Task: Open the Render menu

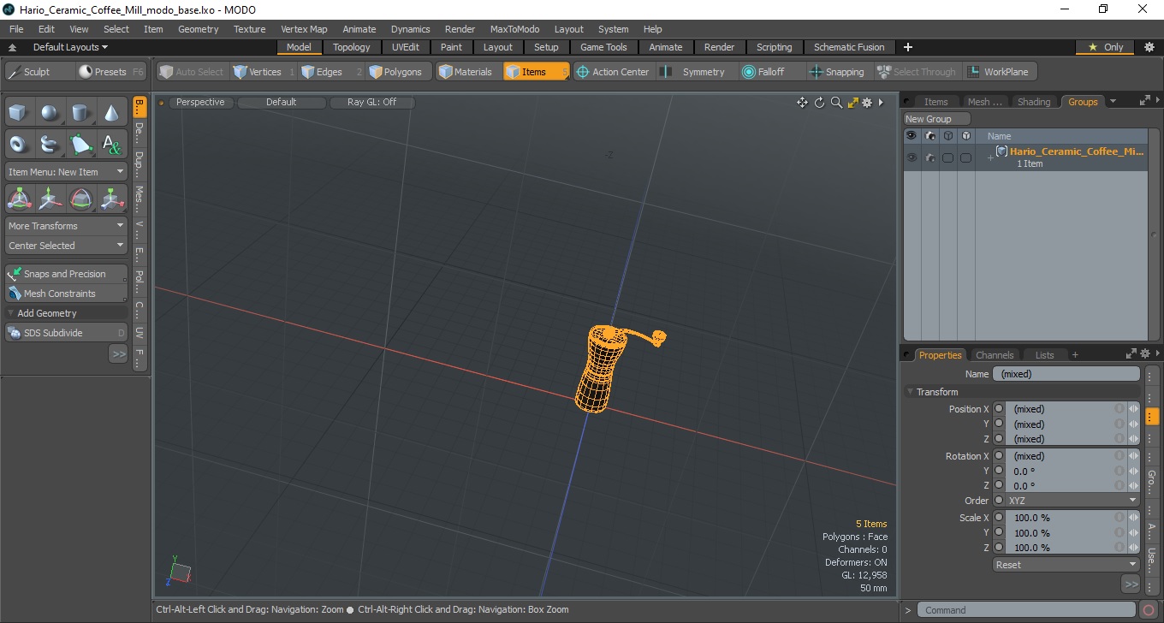Action: [460, 29]
